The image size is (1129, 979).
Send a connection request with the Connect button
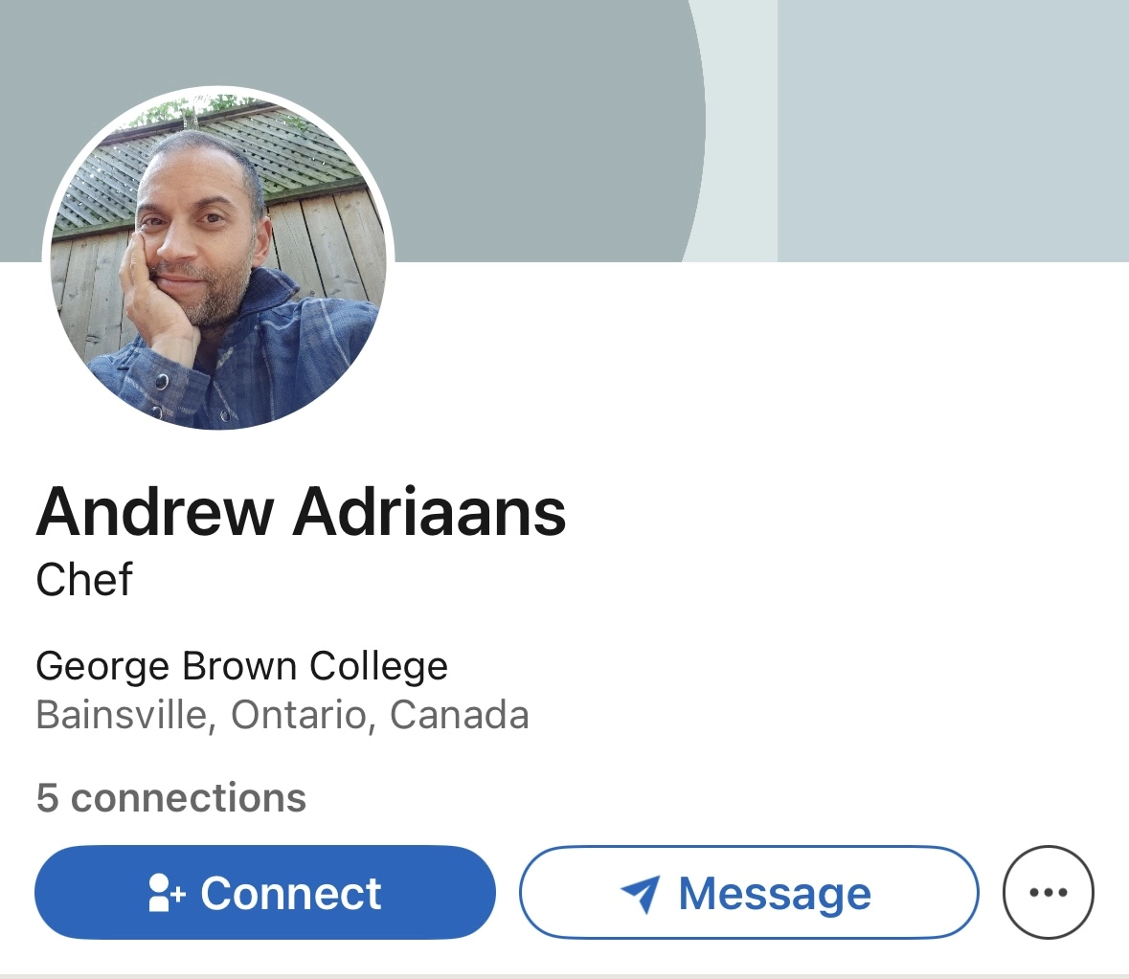click(x=265, y=892)
